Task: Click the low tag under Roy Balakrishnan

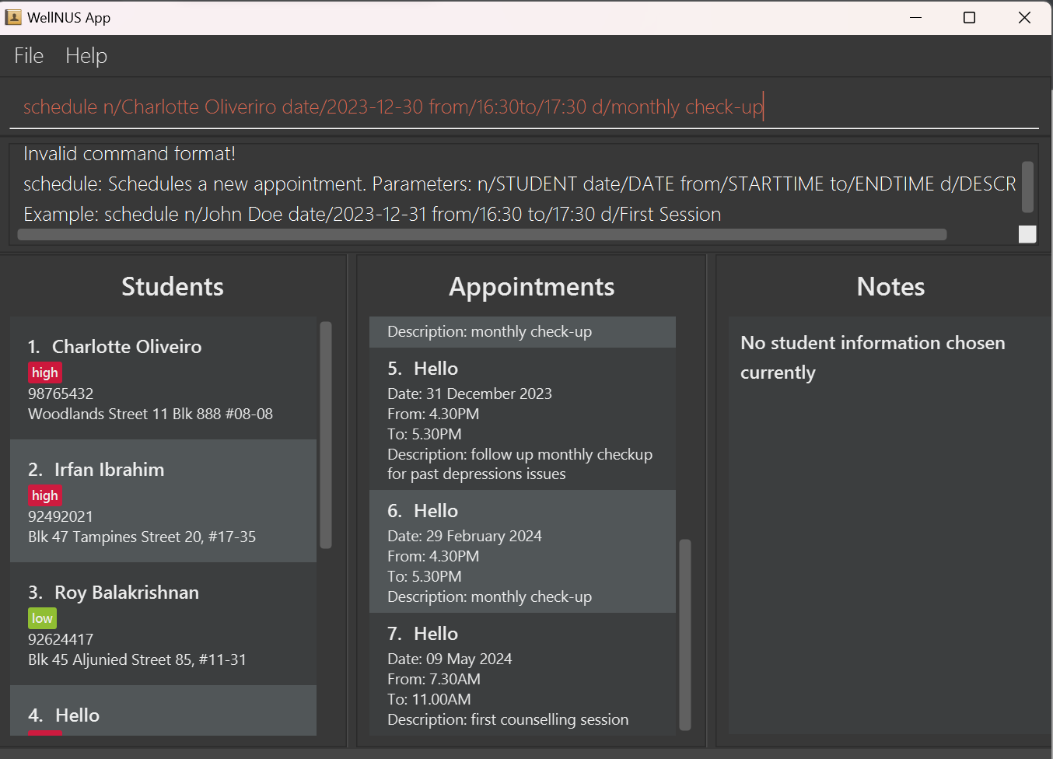Action: point(43,618)
